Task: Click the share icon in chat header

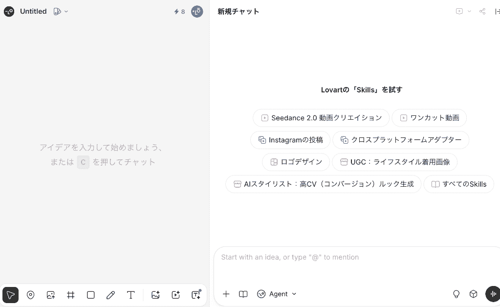Action: tap(482, 11)
